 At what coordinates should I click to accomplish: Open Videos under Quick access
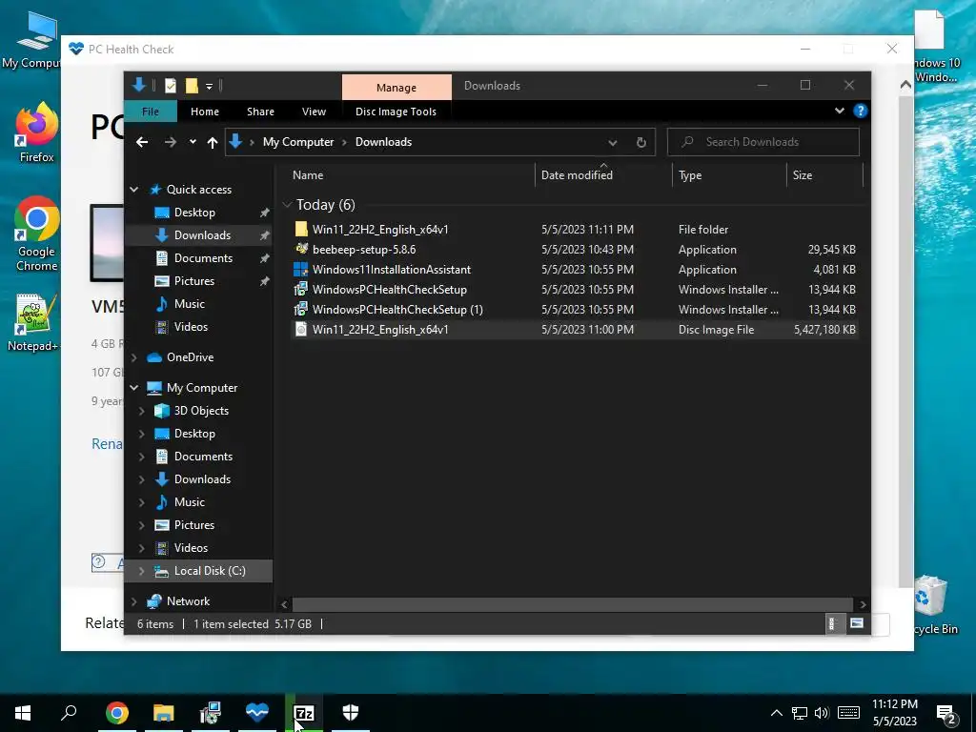point(191,327)
